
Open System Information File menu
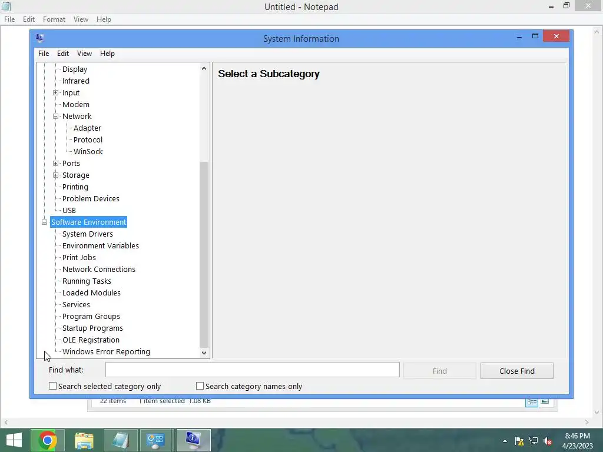[x=44, y=54]
